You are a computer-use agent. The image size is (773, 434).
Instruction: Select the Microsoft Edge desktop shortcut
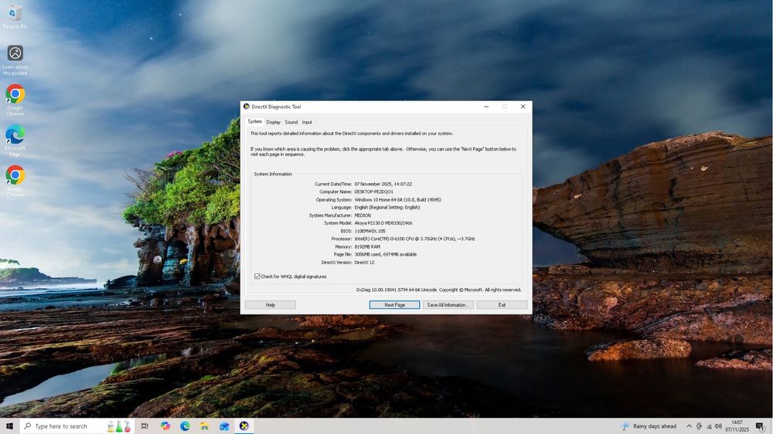(15, 141)
